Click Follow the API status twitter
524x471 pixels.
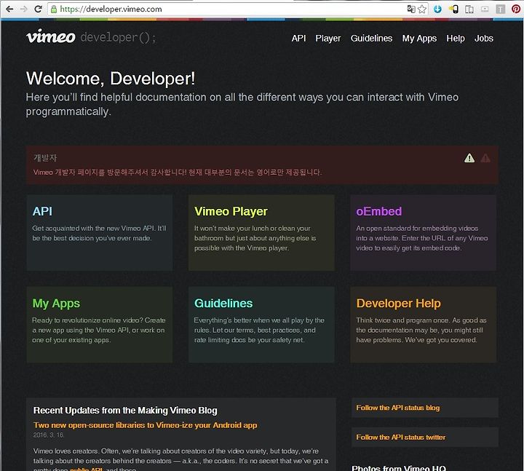[401, 438]
